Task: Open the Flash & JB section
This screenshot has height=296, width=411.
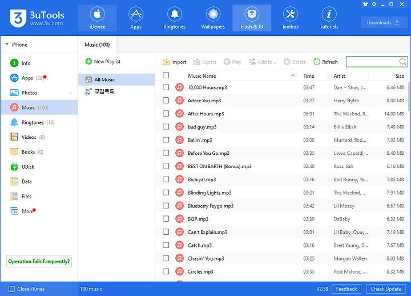Action: click(x=252, y=18)
